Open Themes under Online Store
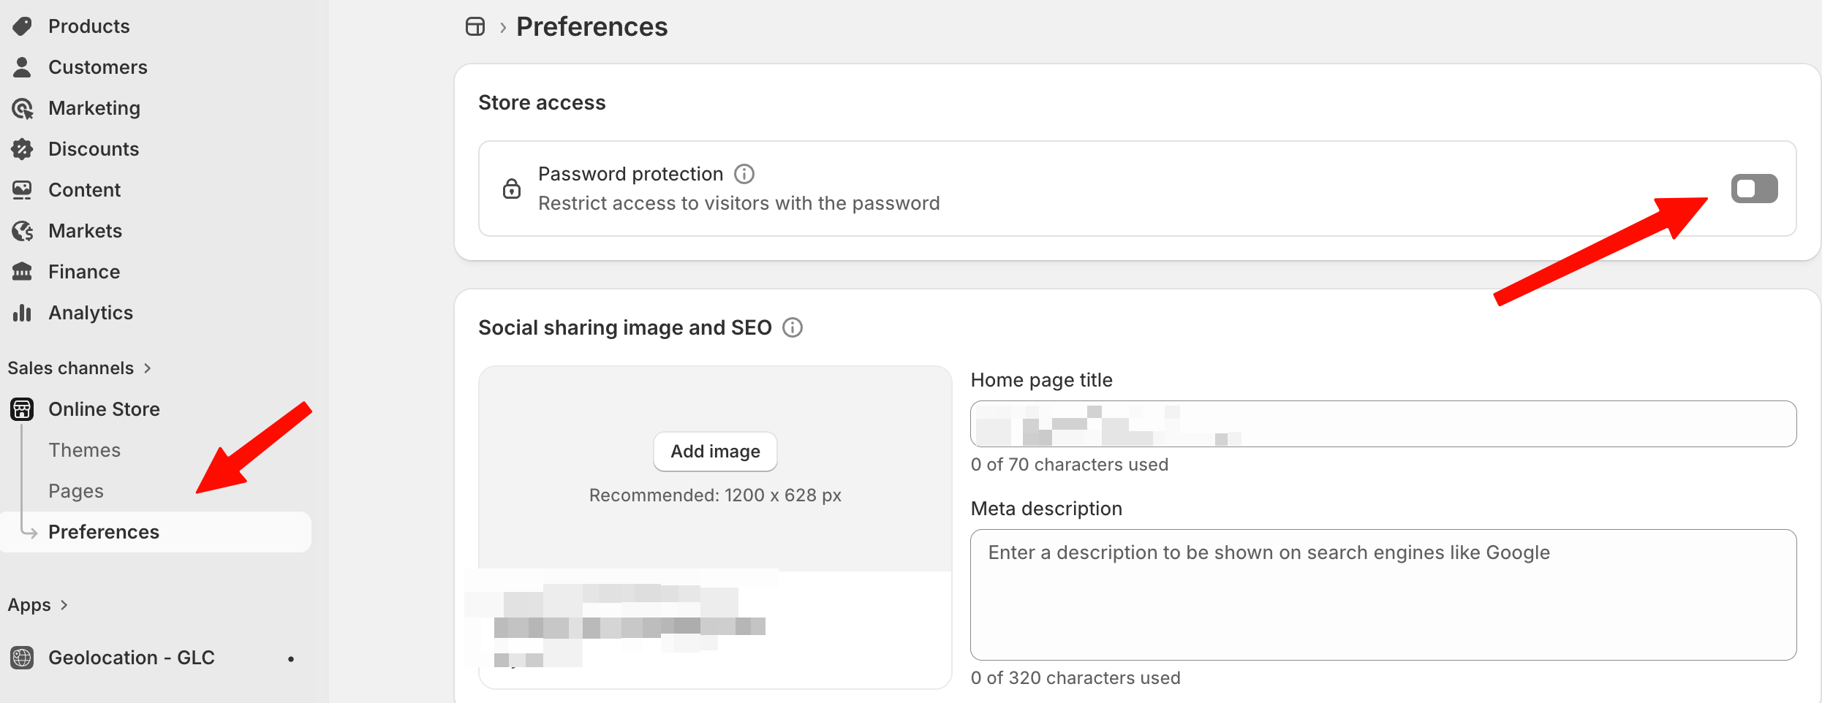Image resolution: width=1822 pixels, height=703 pixels. click(x=85, y=450)
